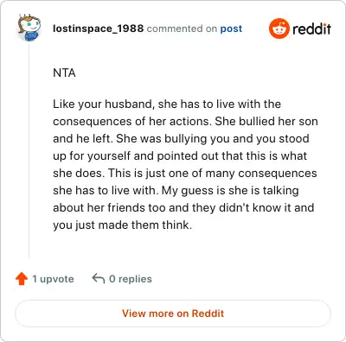The height and width of the screenshot is (342, 346).
Task: Select the line "about her friends too"
Action: (183, 208)
